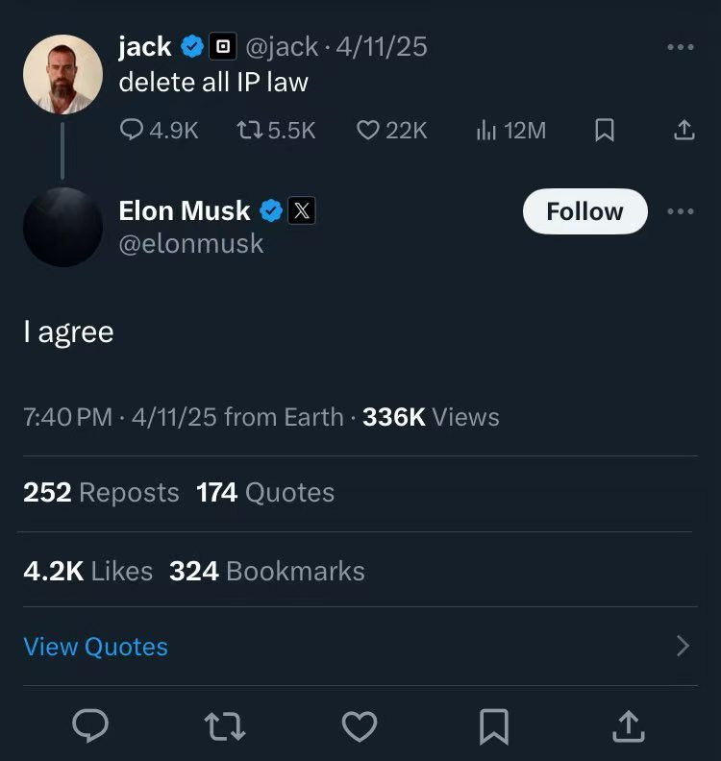Image resolution: width=721 pixels, height=761 pixels.
Task: Follow Elon Musk
Action: (584, 211)
